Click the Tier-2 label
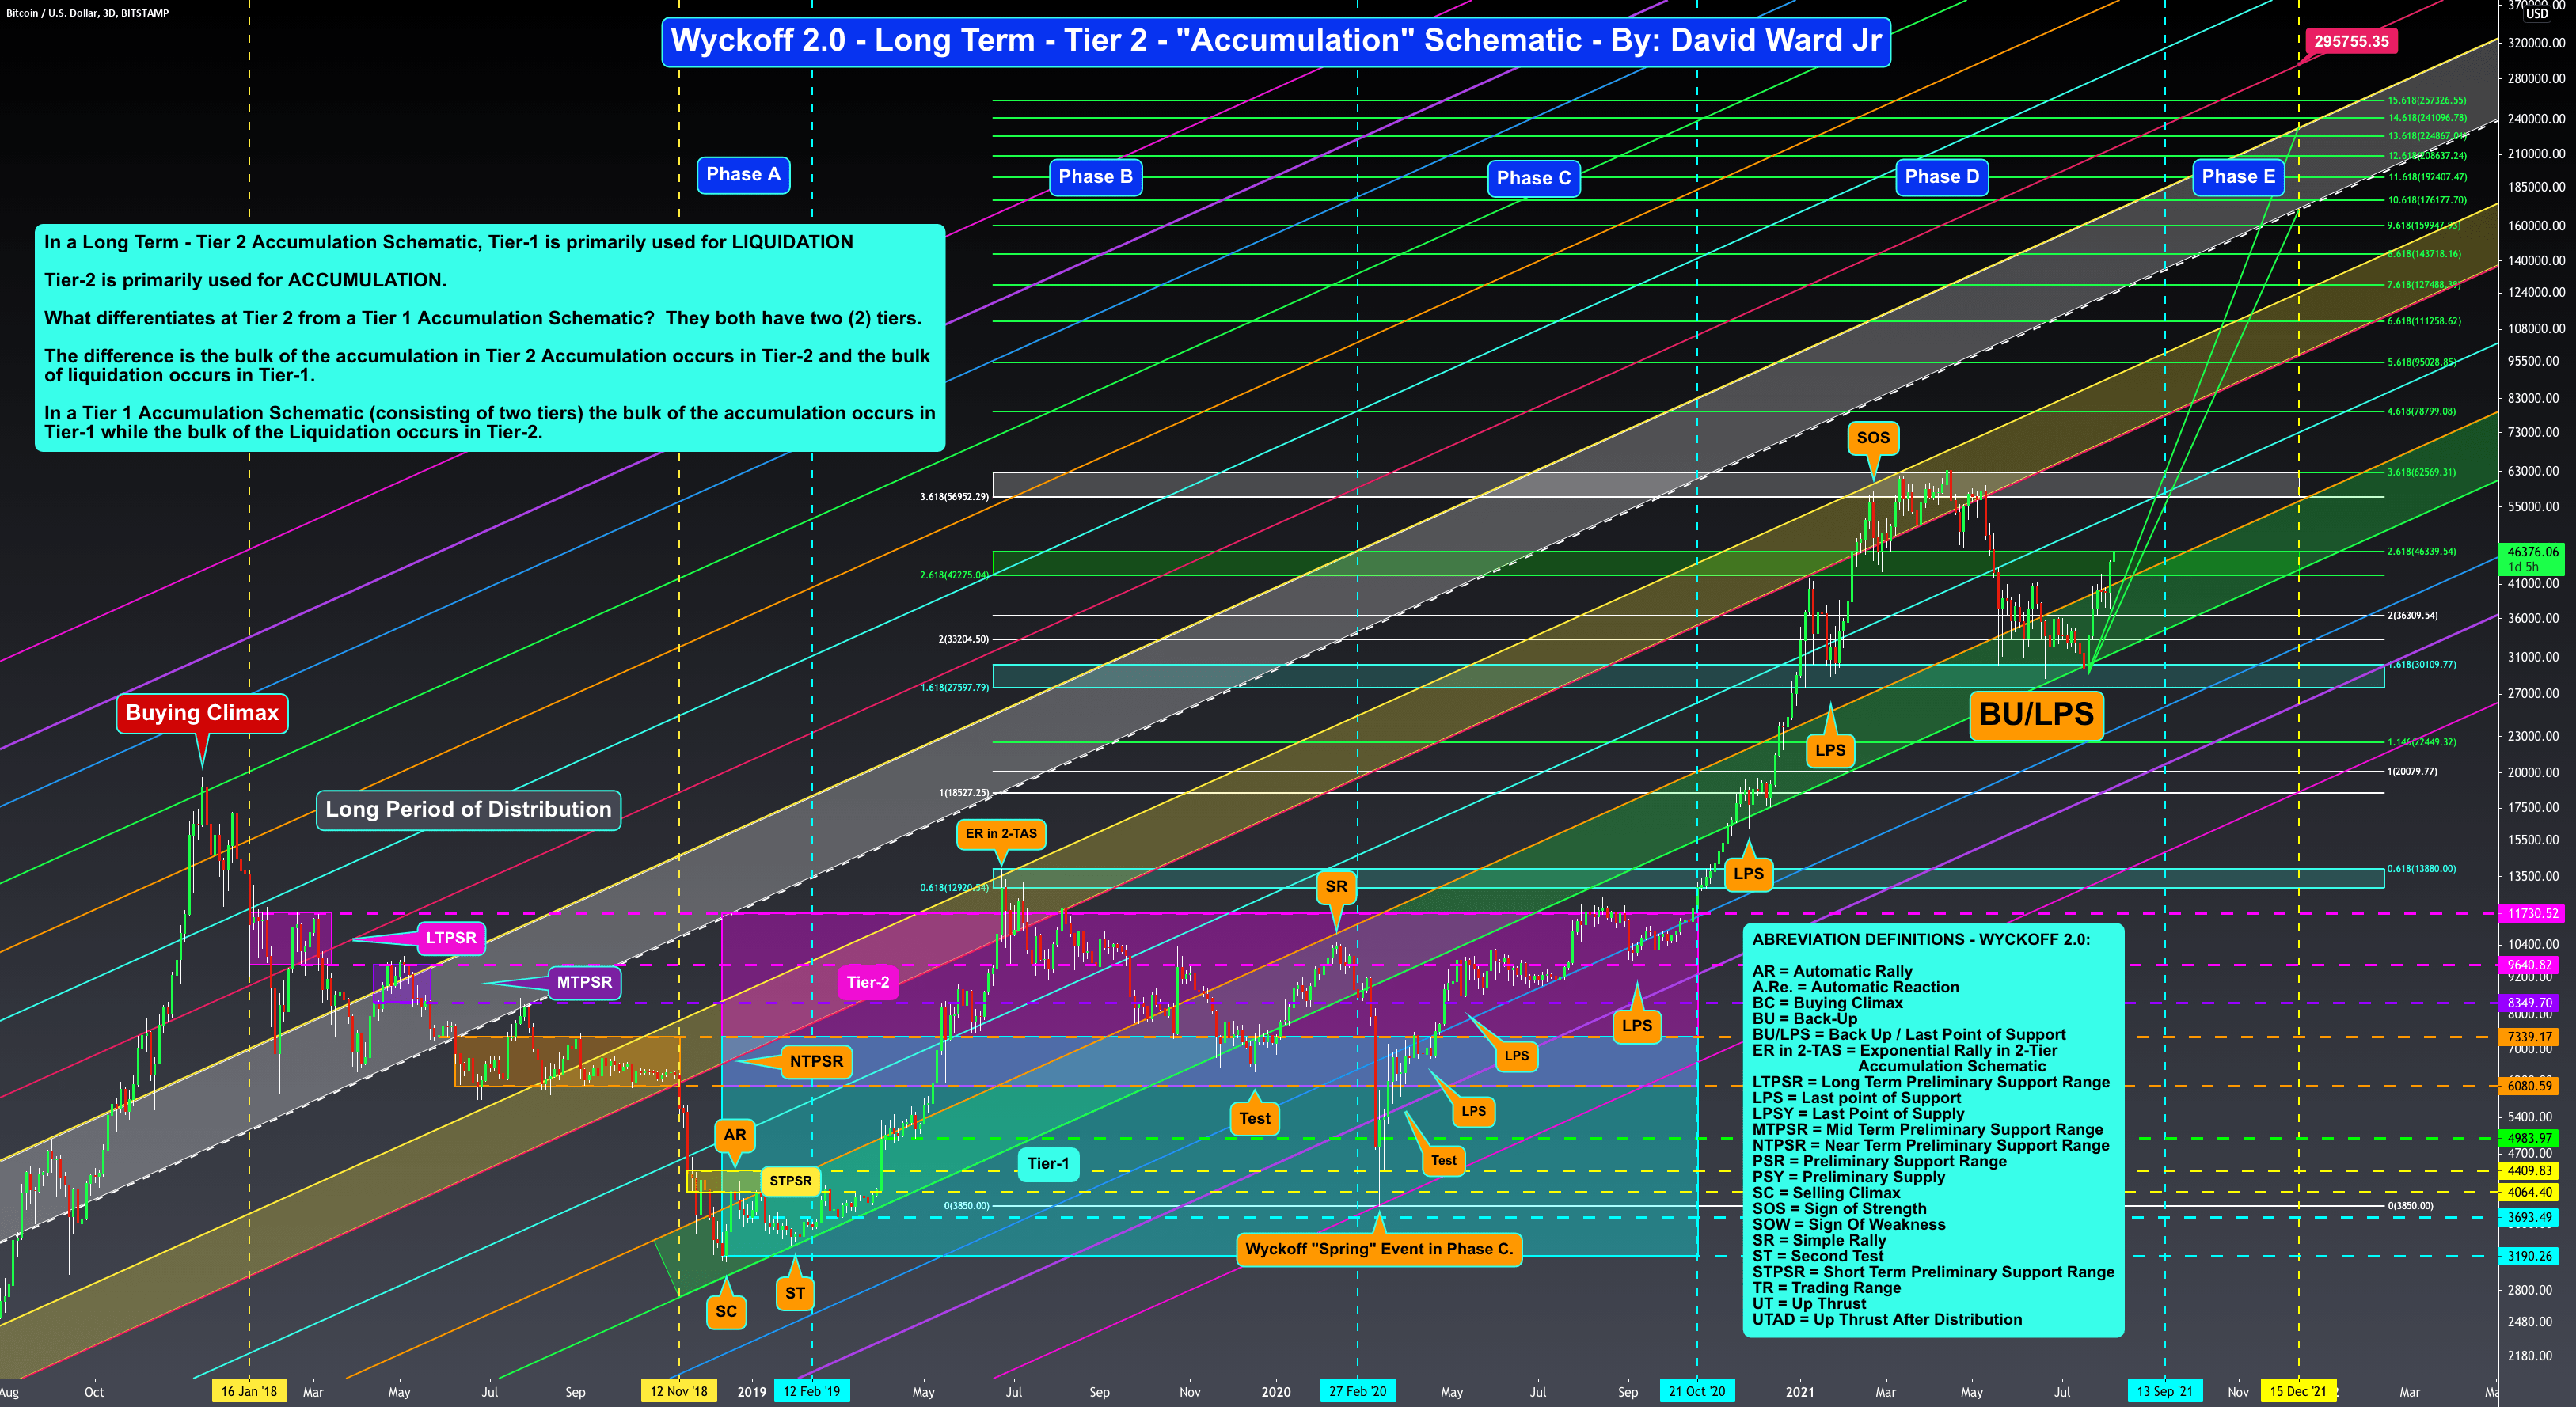The width and height of the screenshot is (2576, 1407). click(x=868, y=982)
